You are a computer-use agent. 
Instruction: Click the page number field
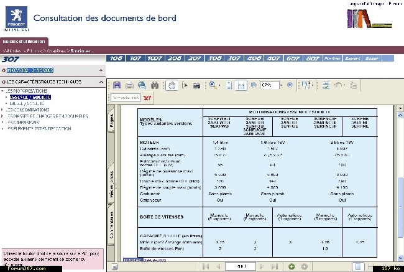[x=241, y=266]
